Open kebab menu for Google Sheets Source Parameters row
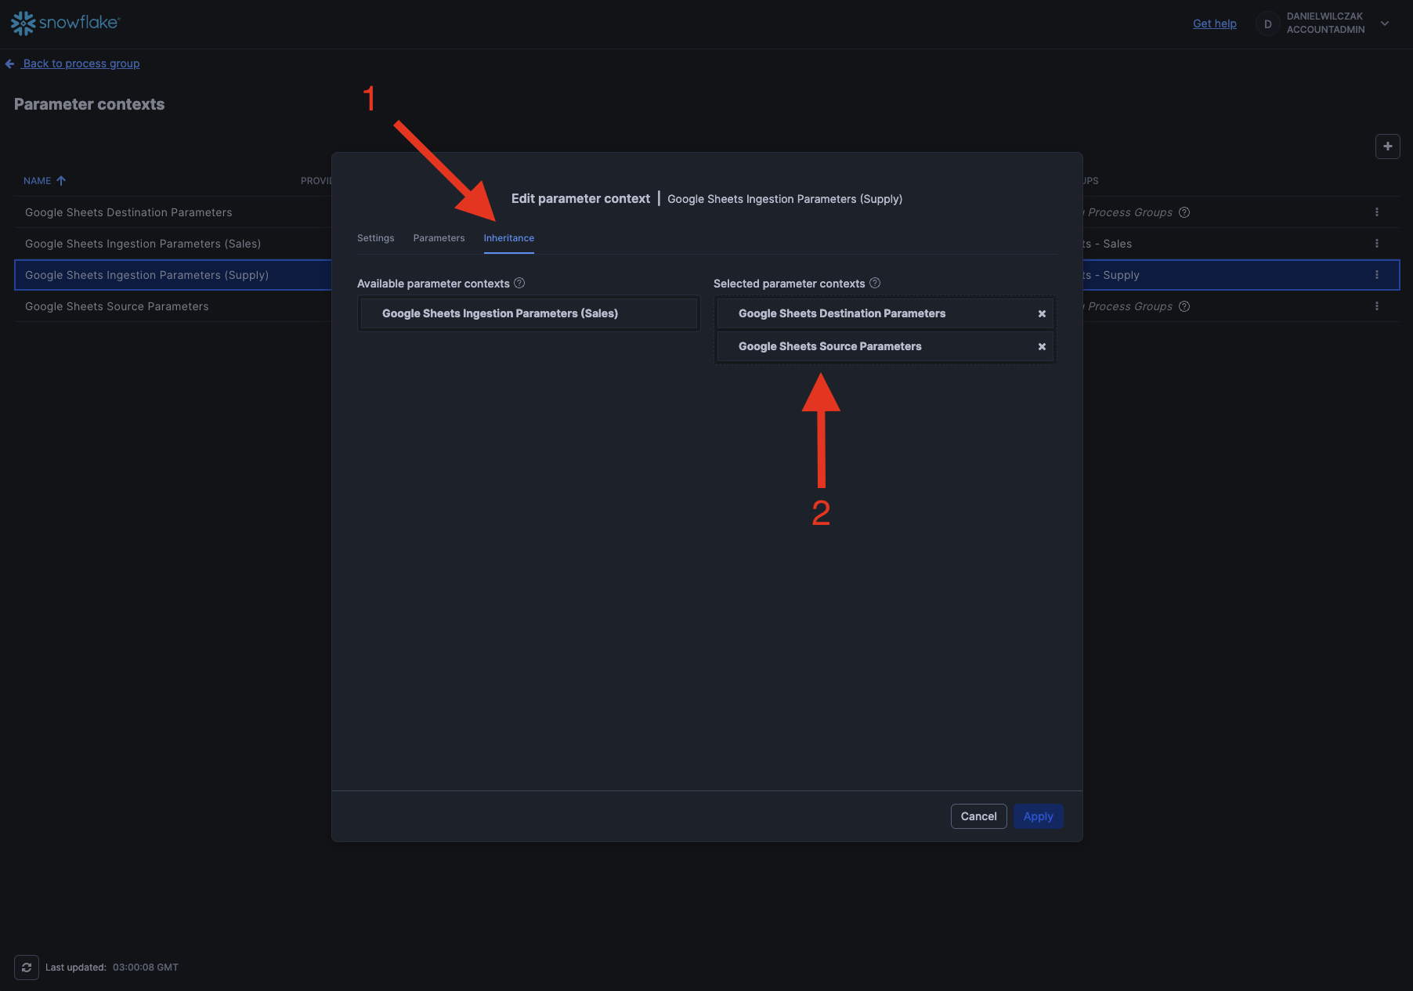The image size is (1413, 991). tap(1376, 306)
